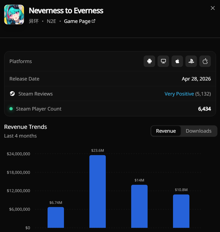The height and width of the screenshot is (232, 220).
Task: Click the N2E abbreviation text
Action: (x=51, y=21)
